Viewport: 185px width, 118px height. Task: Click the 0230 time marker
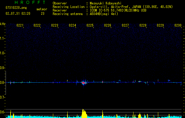(x=178, y=25)
